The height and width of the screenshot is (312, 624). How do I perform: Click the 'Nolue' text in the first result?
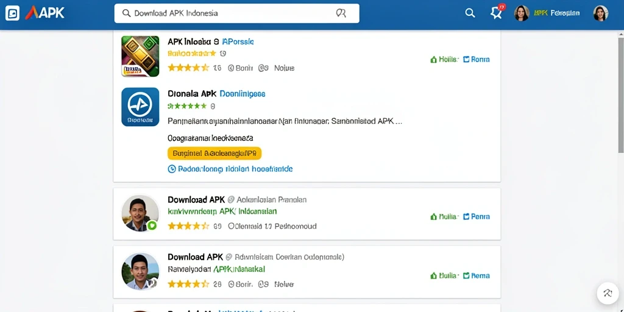coord(284,68)
